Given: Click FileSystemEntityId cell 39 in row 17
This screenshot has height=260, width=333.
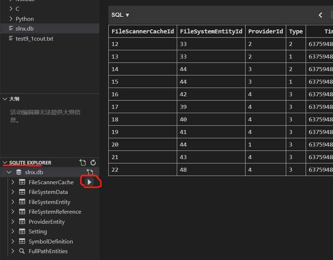Looking at the screenshot, I should (x=211, y=107).
